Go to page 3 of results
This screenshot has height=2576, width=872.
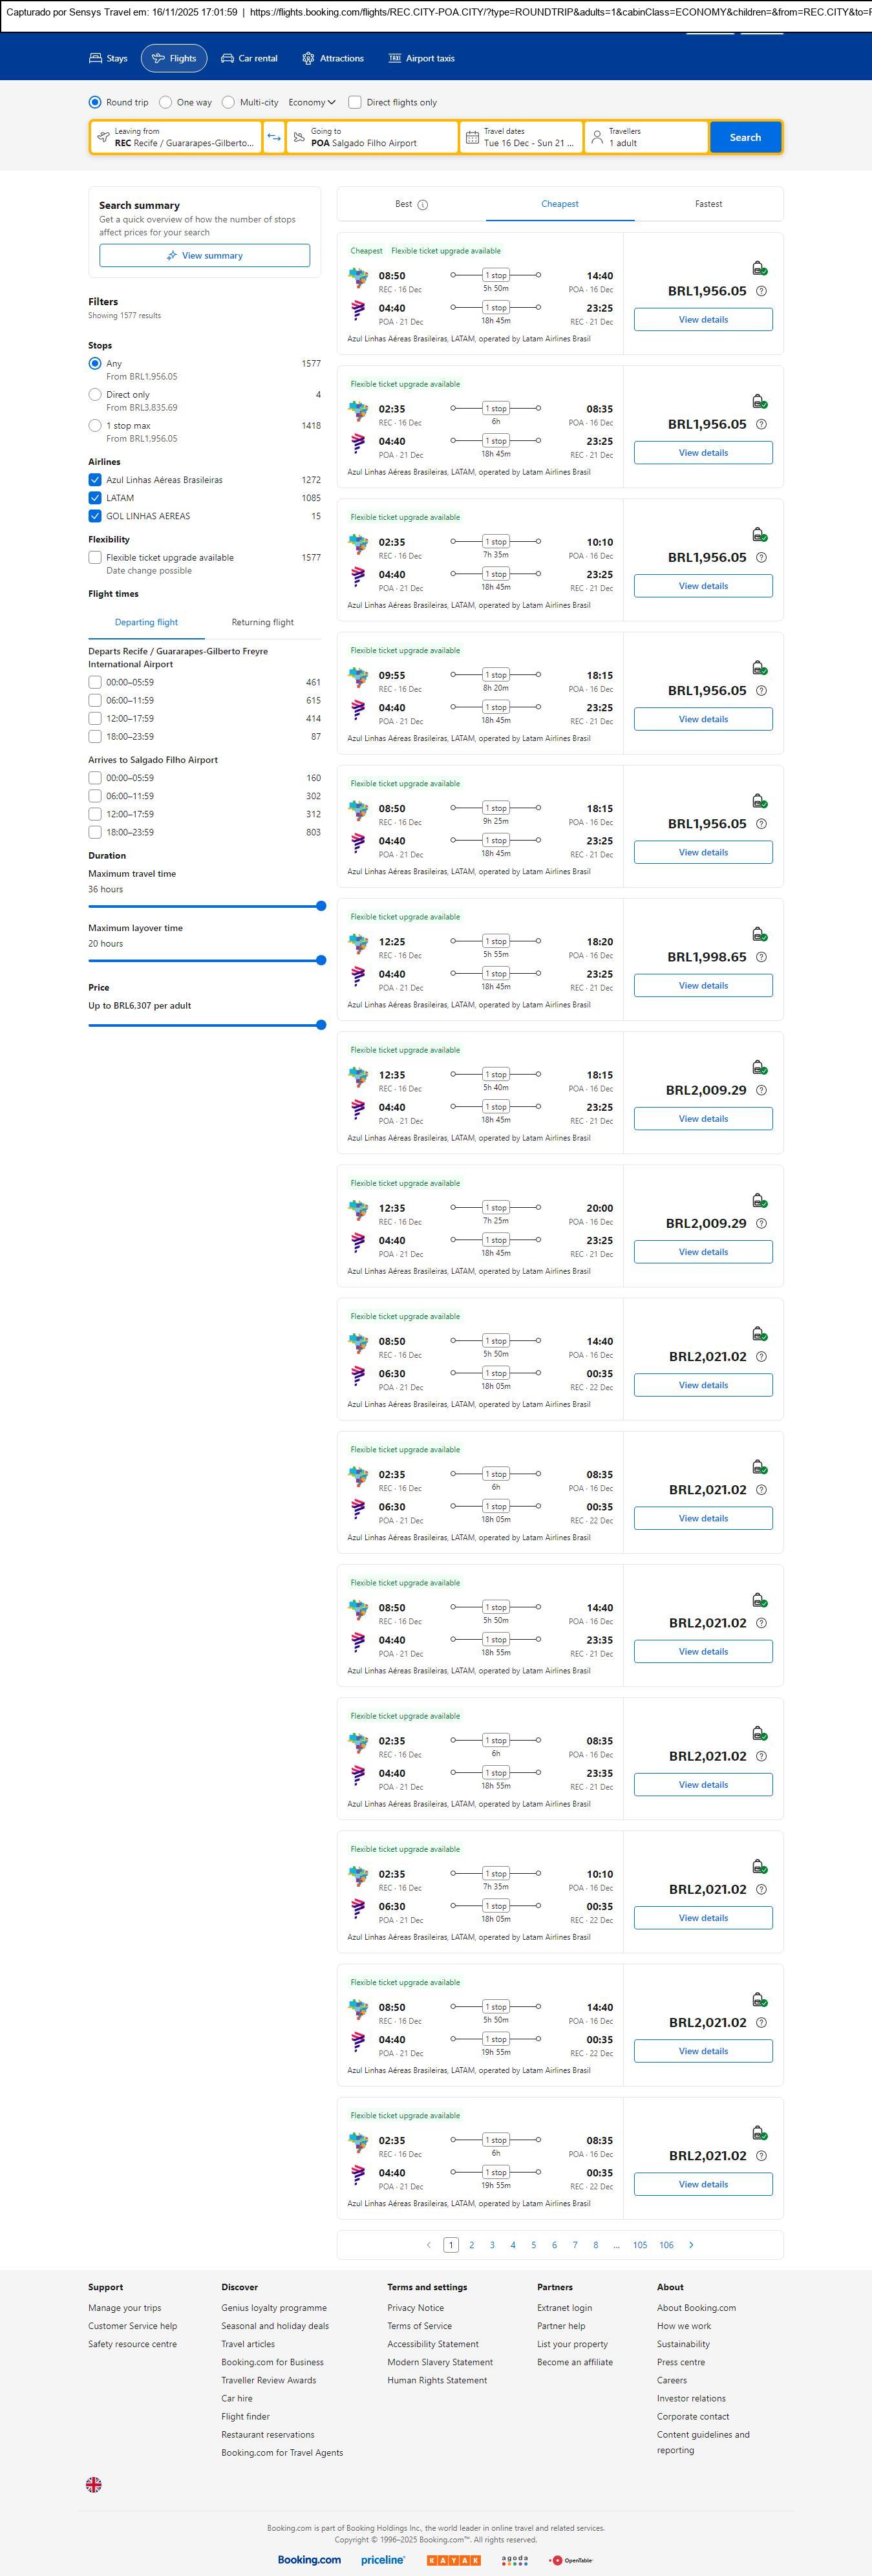click(x=492, y=2245)
